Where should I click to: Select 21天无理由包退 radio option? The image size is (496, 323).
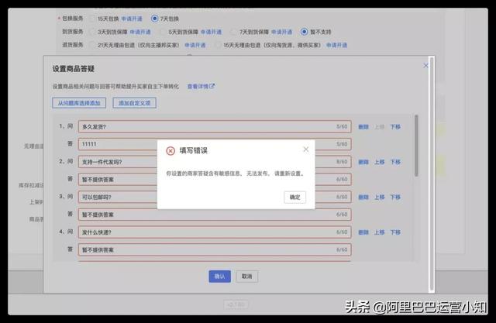93,45
